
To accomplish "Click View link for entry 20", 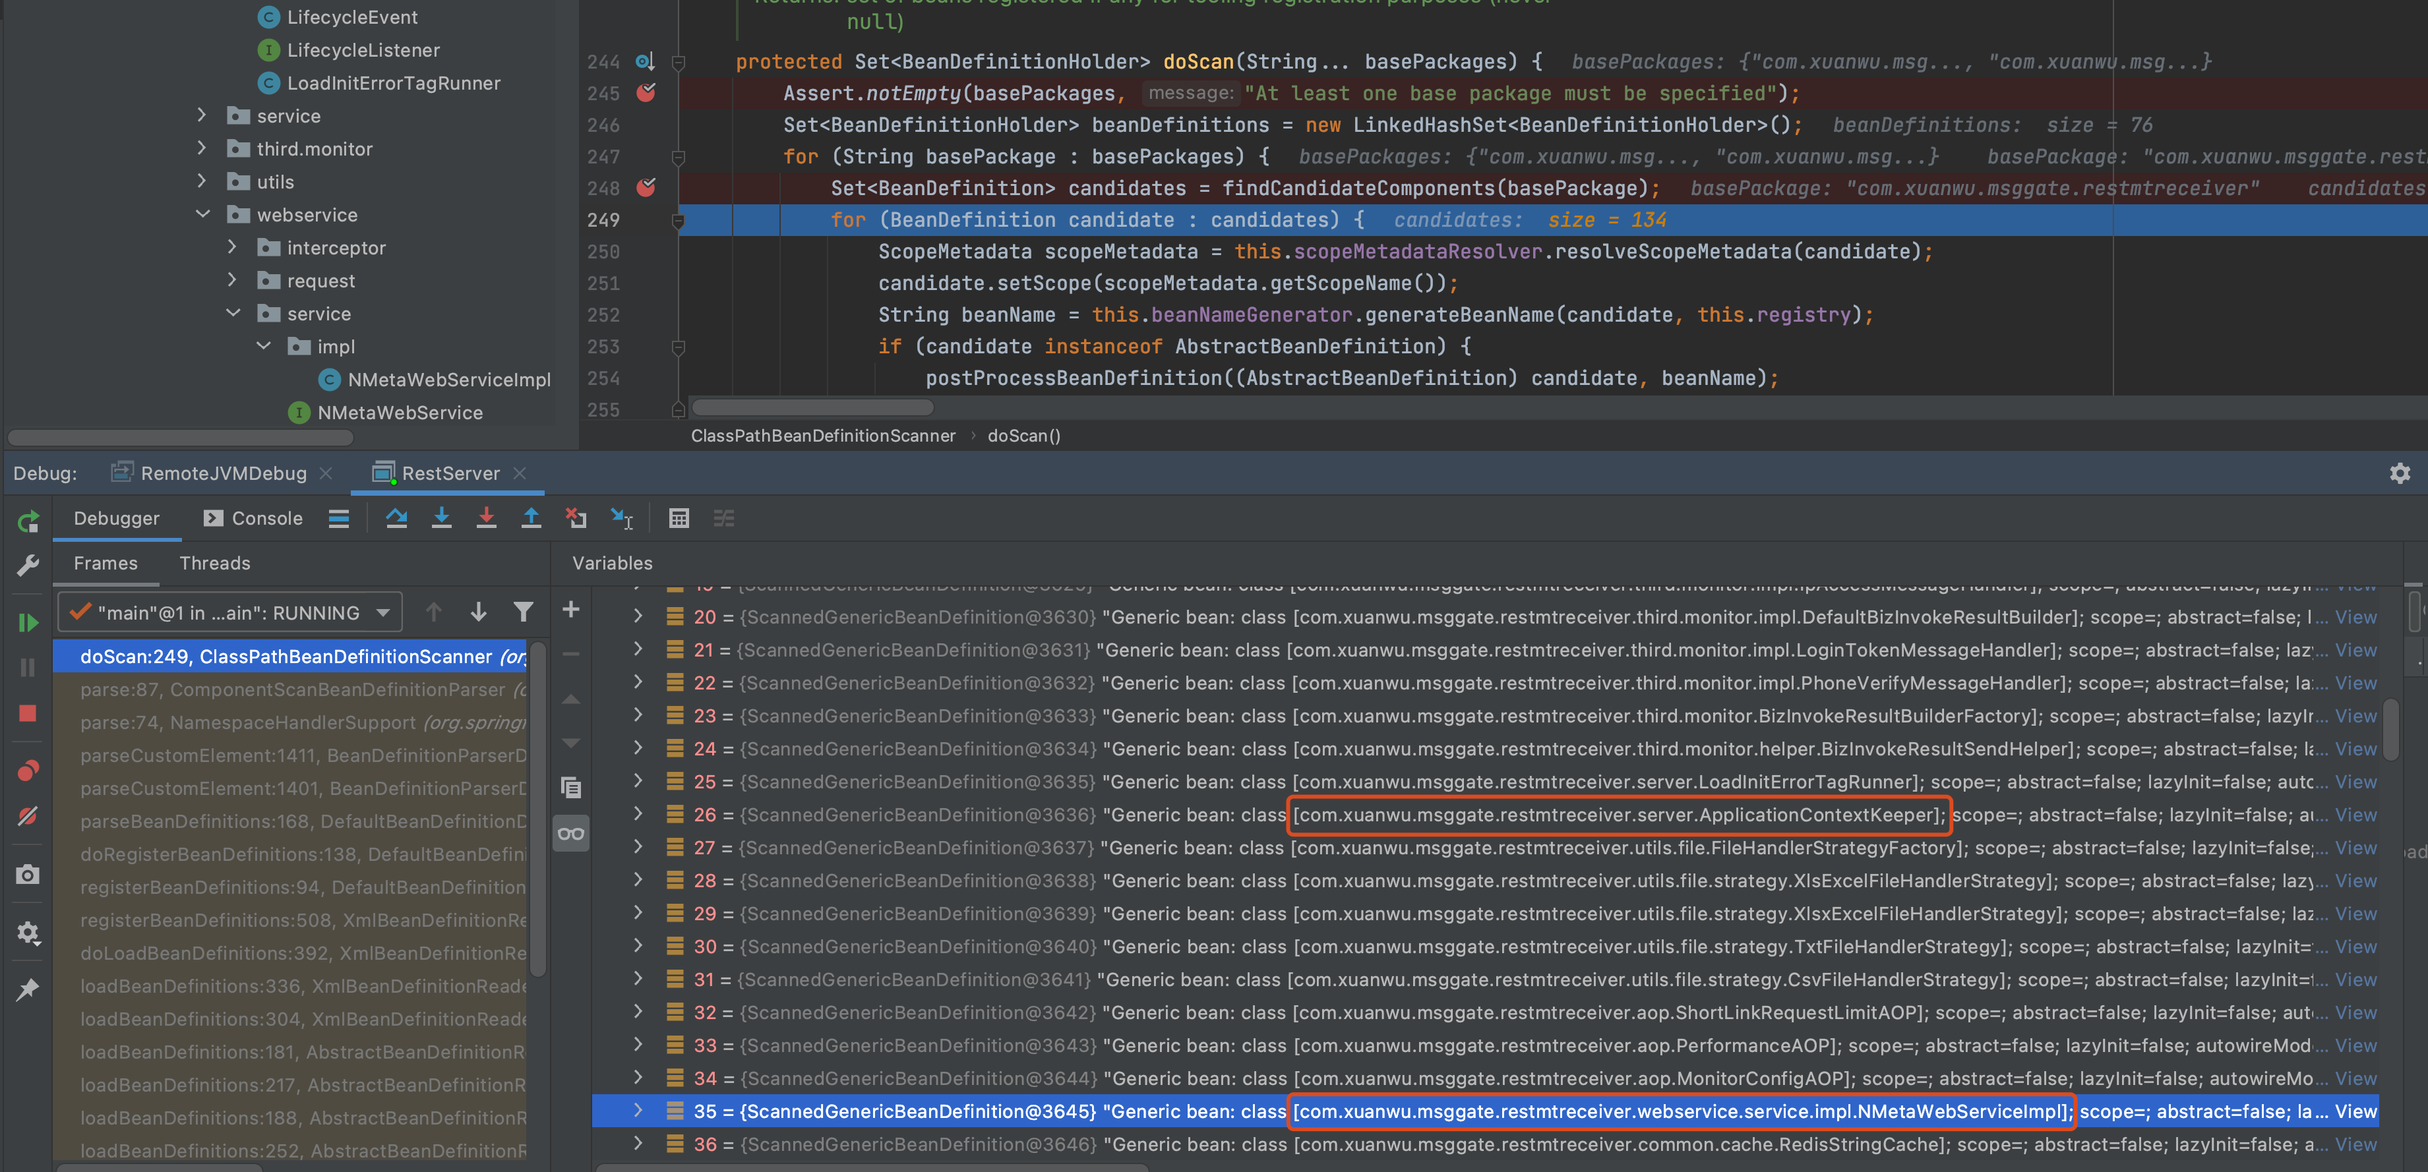I will tap(2355, 617).
